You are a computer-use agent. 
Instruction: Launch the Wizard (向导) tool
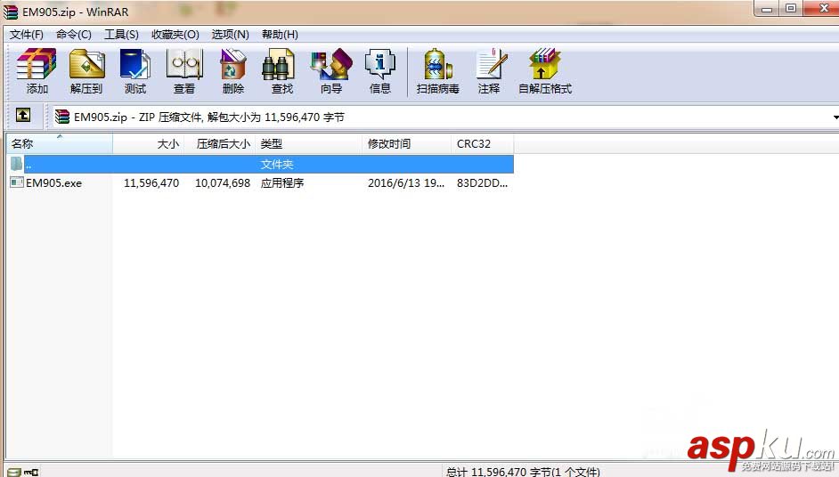click(331, 71)
